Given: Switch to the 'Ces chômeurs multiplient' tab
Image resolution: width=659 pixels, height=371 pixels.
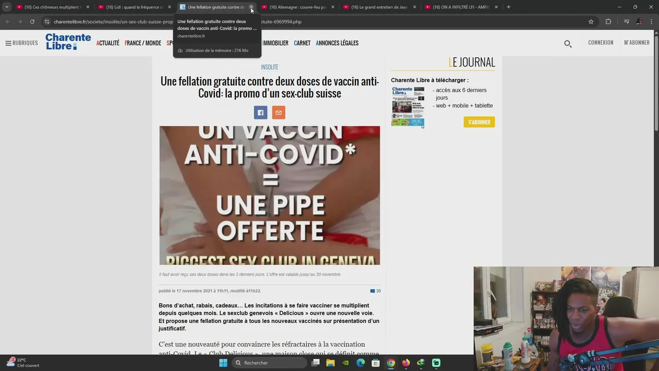Looking at the screenshot, I should click(x=52, y=7).
